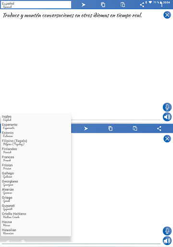Select Hawaiian at the bottom of the list

point(36,232)
